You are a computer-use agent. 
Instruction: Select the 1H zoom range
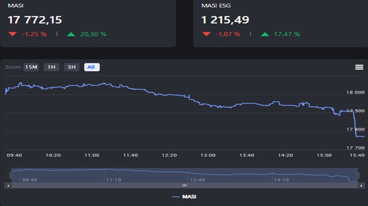point(52,67)
